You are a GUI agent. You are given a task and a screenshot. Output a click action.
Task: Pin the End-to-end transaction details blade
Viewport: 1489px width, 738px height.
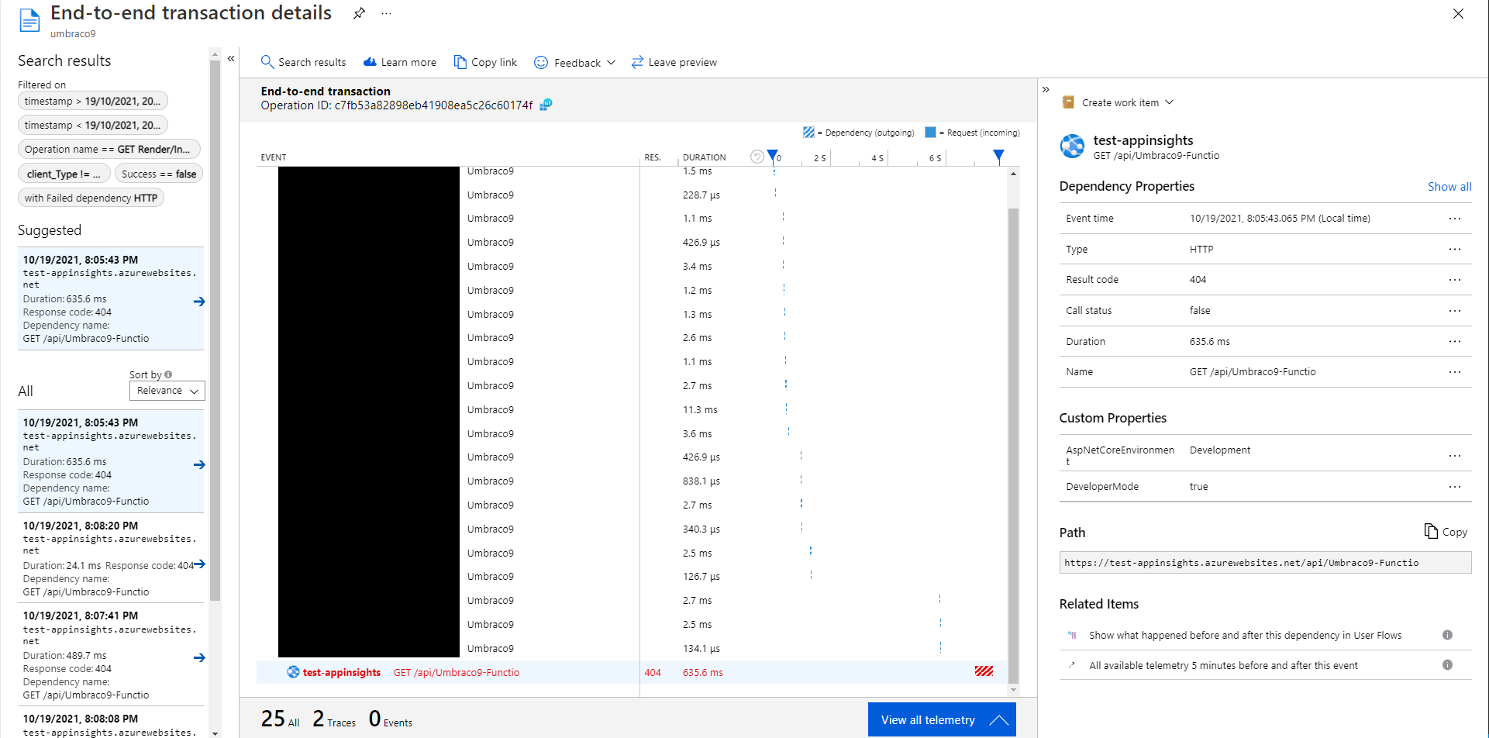click(359, 13)
